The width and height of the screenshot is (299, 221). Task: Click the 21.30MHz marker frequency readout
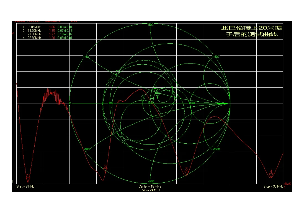click(35, 34)
